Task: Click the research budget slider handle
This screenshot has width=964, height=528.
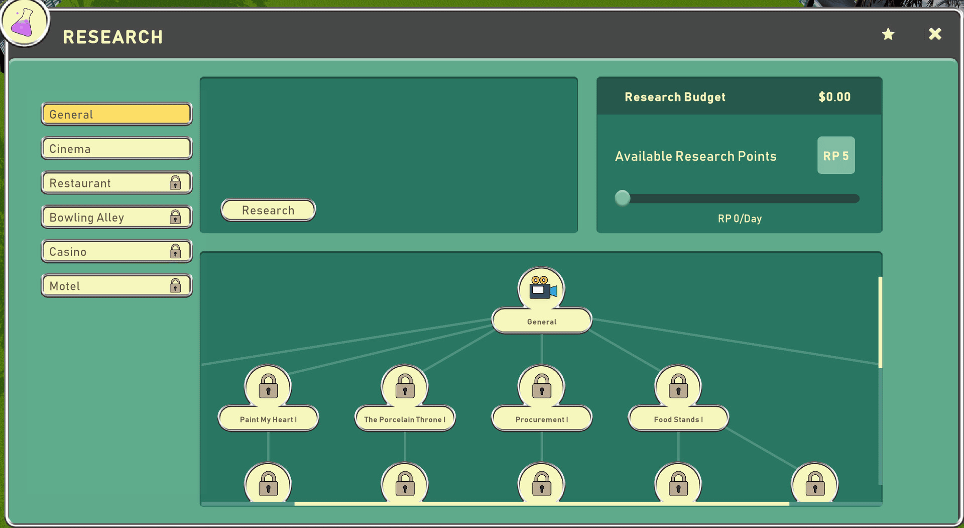Action: 623,198
